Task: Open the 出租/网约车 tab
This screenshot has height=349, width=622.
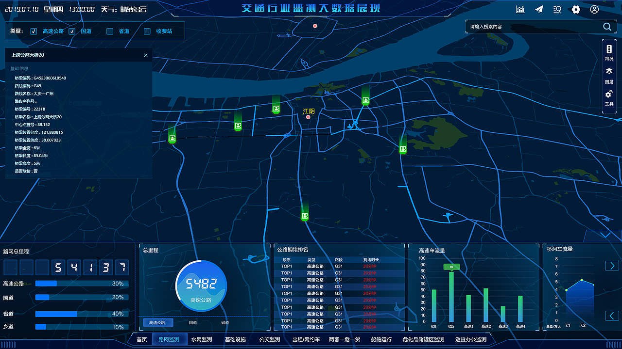Action: [306, 339]
